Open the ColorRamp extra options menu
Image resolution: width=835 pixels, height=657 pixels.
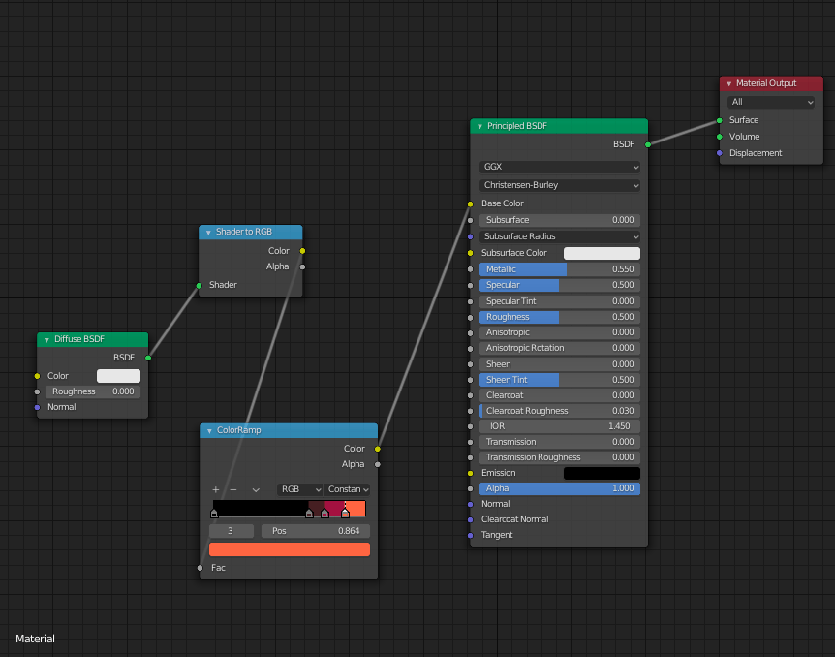tap(256, 489)
